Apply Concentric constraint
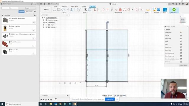Viewport: 189px width, 106px height. [x=129, y=10]
